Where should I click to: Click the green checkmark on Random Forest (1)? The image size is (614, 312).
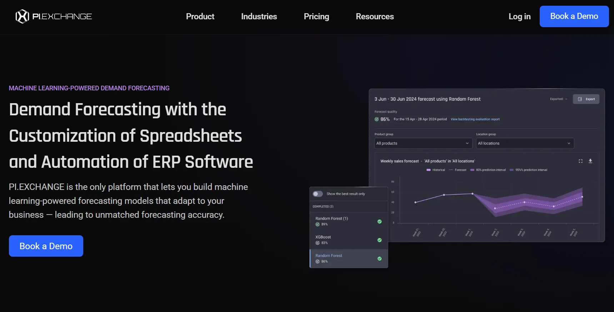[379, 221]
